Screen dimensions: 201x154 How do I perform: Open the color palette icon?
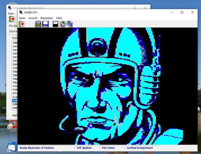click(x=63, y=24)
